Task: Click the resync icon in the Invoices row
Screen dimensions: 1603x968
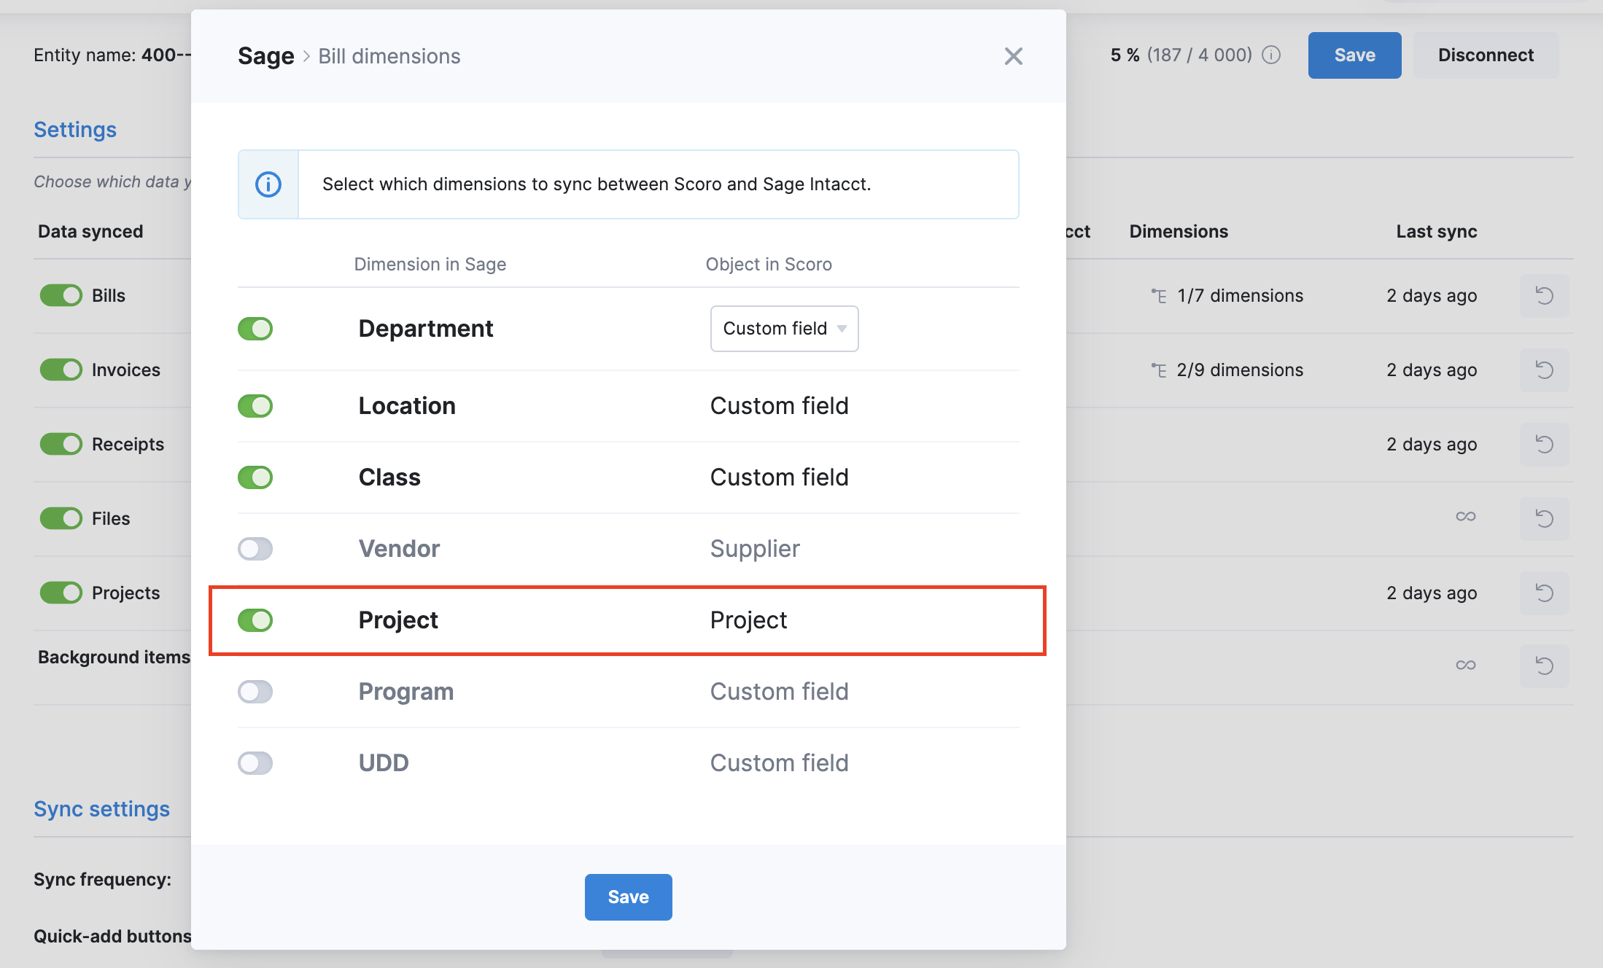Action: pyautogui.click(x=1544, y=370)
